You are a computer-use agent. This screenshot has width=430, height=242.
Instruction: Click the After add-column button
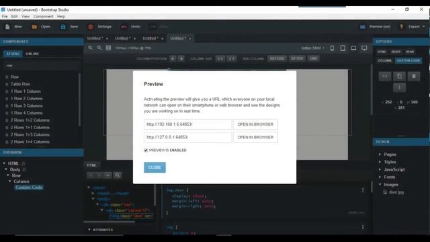point(297,58)
